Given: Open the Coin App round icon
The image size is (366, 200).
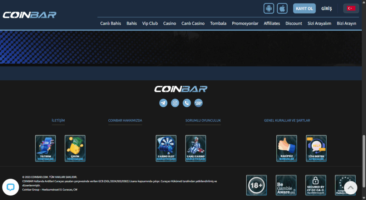Looking at the screenshot, I should (x=198, y=103).
